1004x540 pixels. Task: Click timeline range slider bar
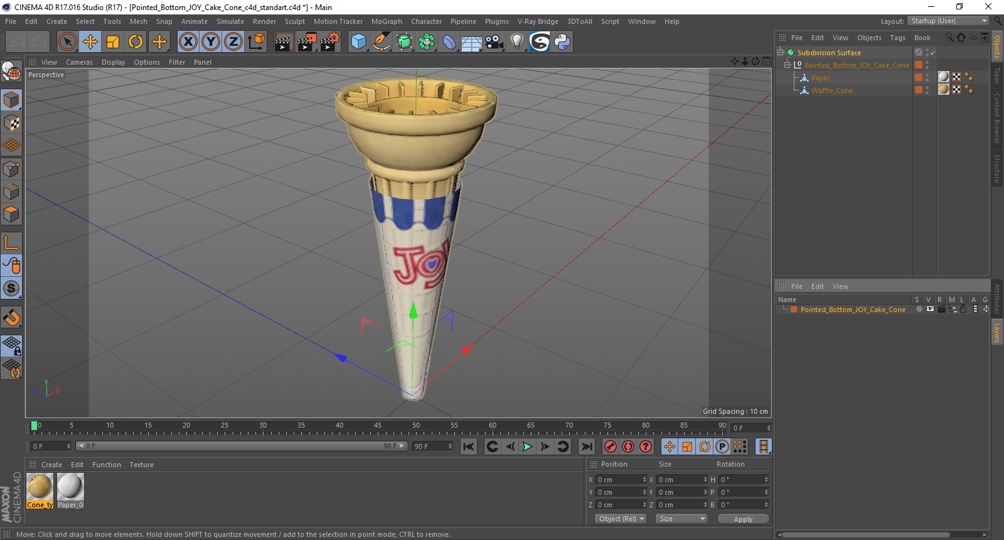tap(242, 446)
